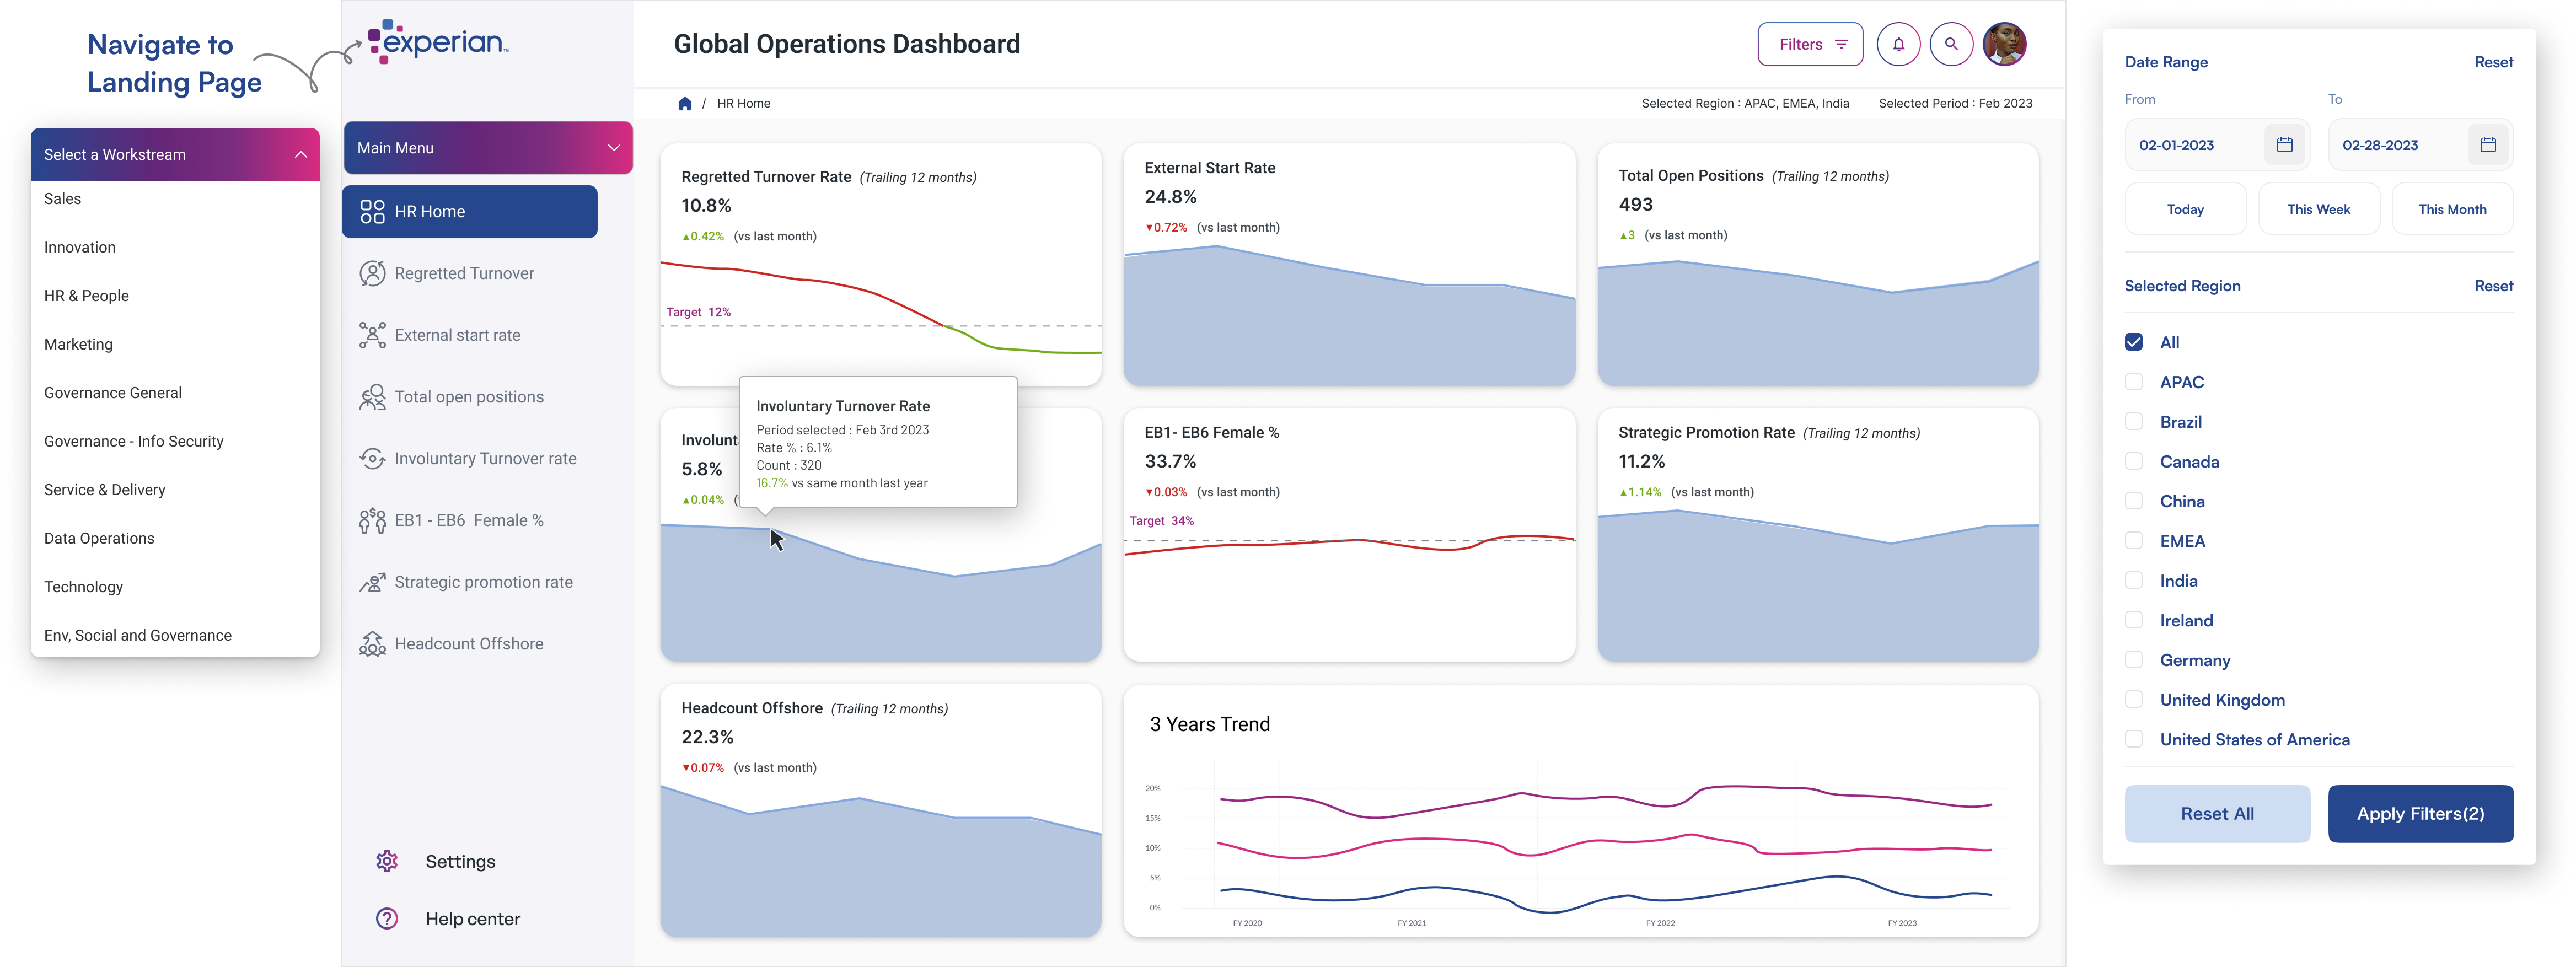Viewport: 2576px width, 967px height.
Task: Open calendar picker for From date
Action: (x=2284, y=145)
